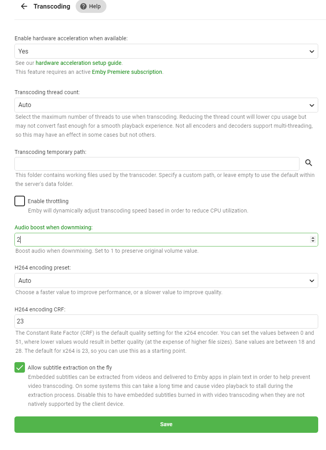Click the Transcoding page title
The image size is (326, 450).
52,6
